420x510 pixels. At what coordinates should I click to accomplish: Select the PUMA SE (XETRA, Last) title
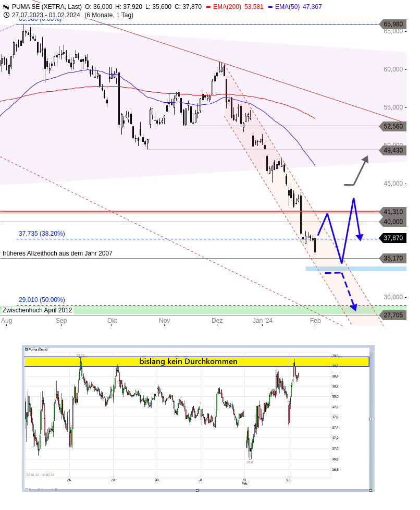click(47, 6)
